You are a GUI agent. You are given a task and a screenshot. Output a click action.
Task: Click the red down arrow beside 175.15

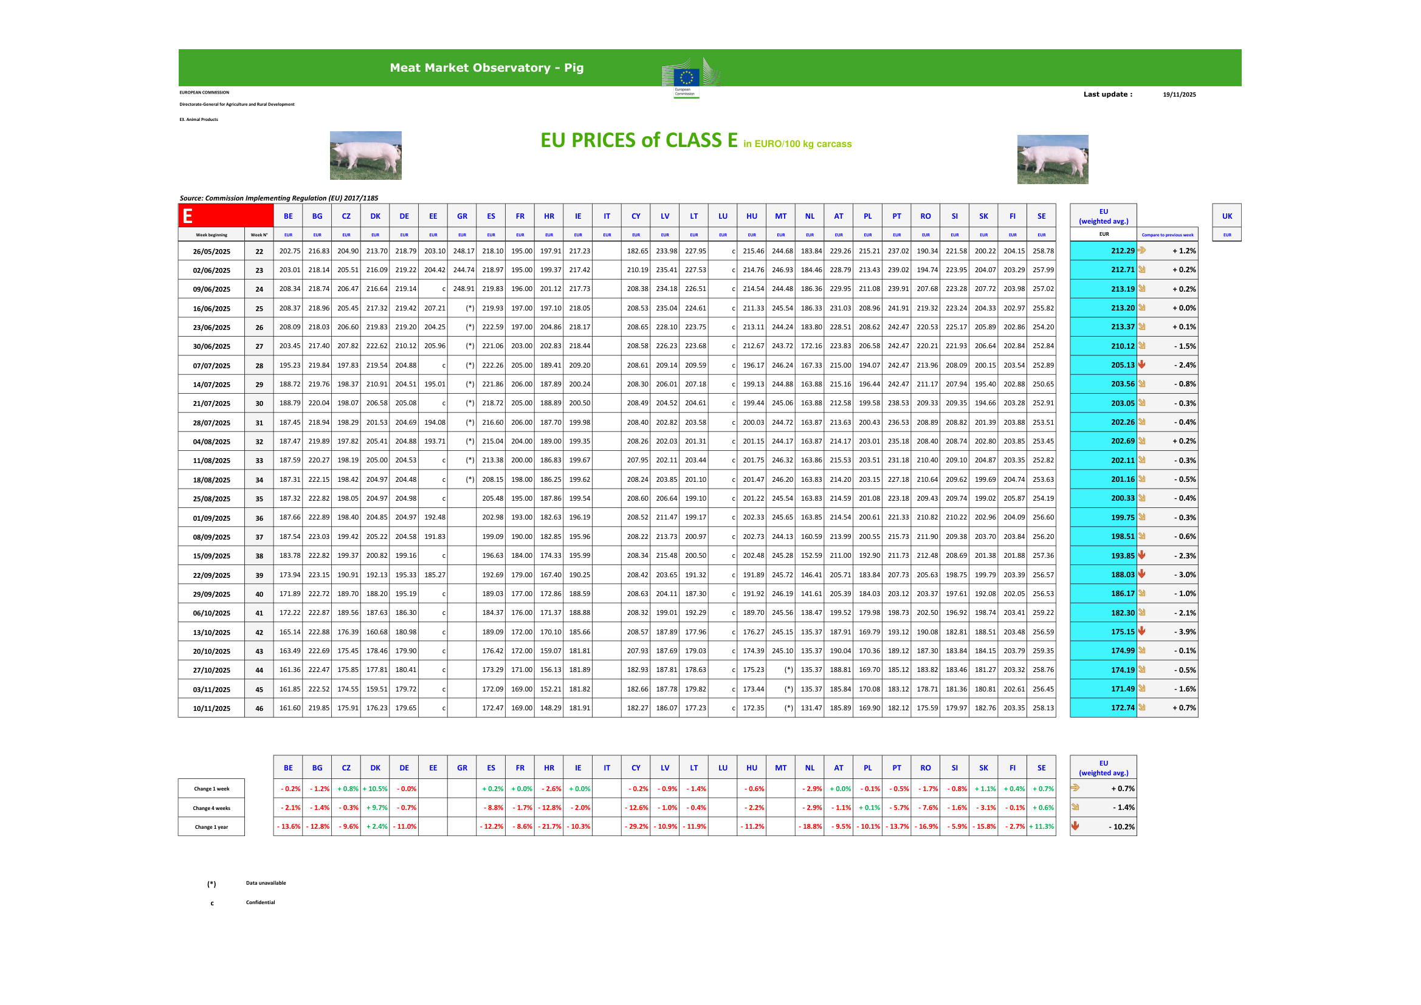click(1142, 631)
